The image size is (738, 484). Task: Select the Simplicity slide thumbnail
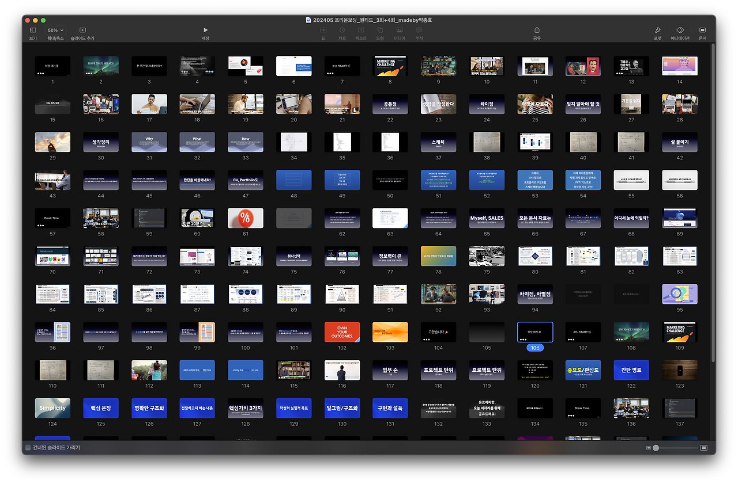52,408
